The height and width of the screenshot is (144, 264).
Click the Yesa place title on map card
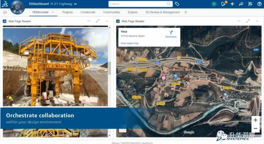point(124,31)
